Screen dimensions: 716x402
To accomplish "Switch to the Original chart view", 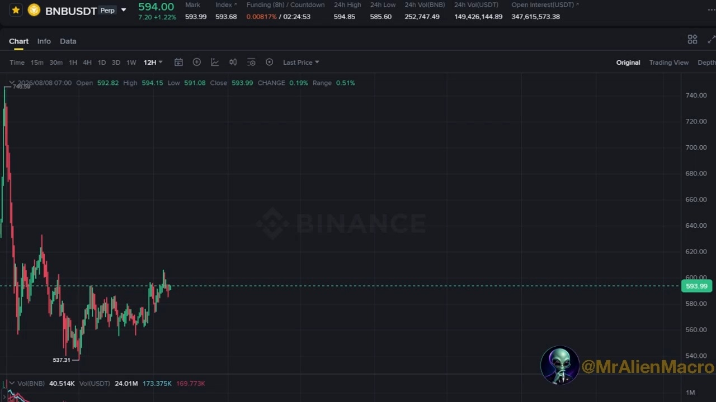I will 628,63.
